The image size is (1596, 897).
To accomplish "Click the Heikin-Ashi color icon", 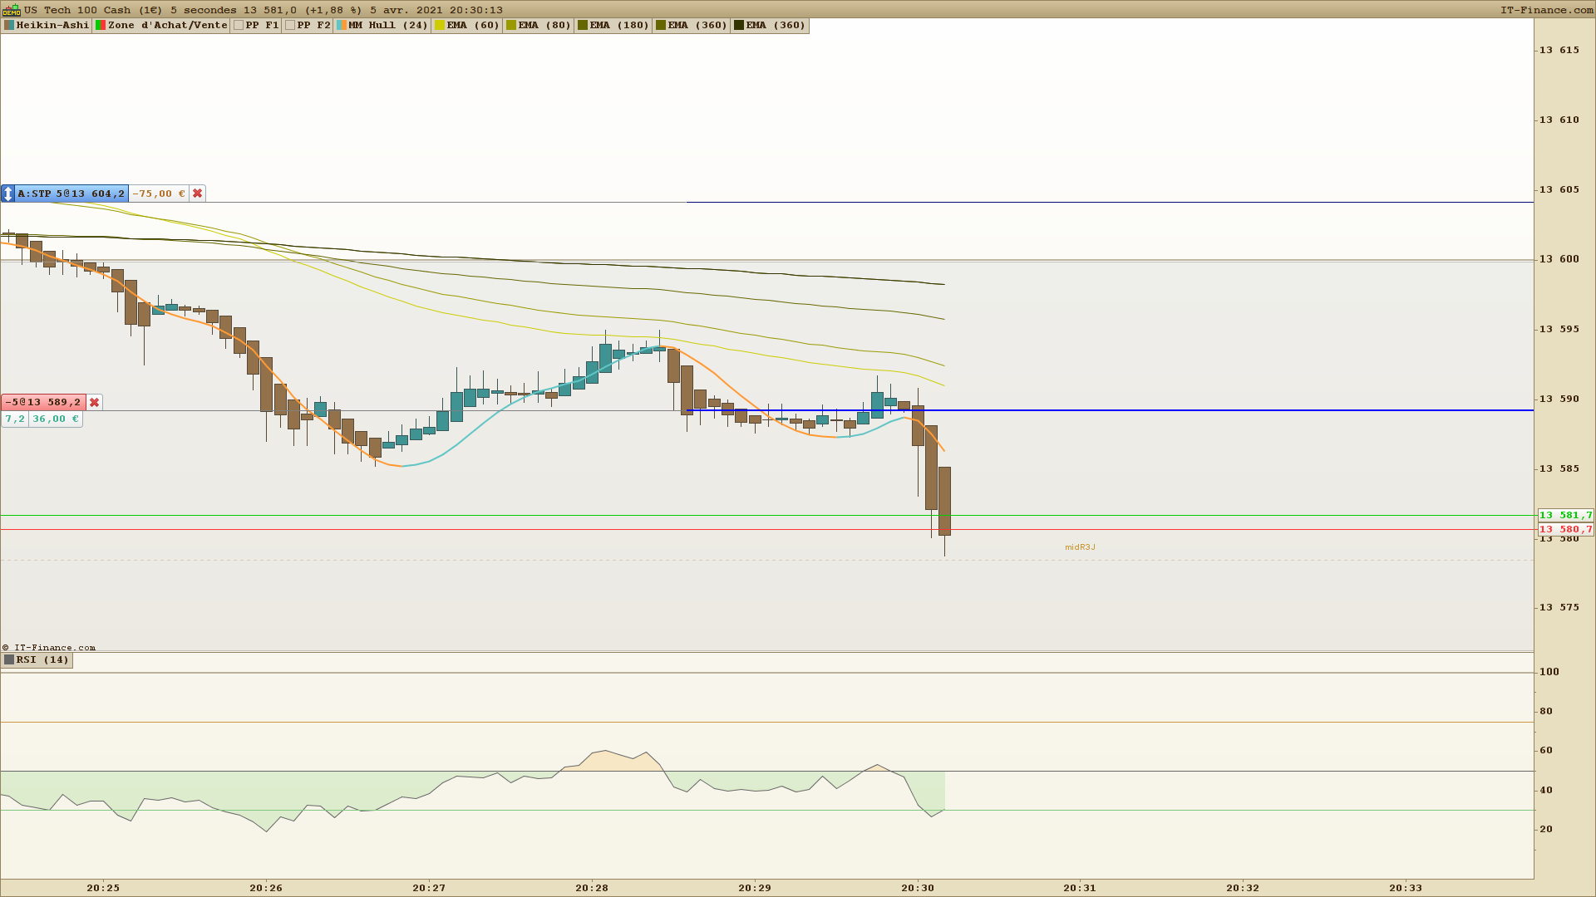I will tap(9, 25).
